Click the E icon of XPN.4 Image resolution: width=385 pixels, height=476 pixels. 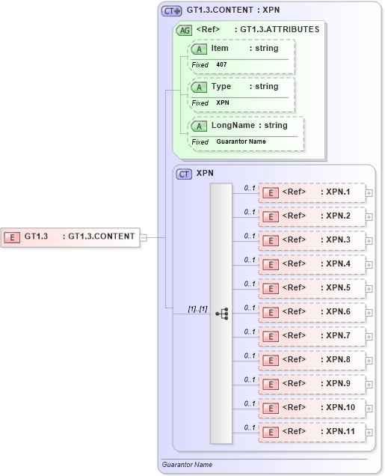click(x=271, y=265)
